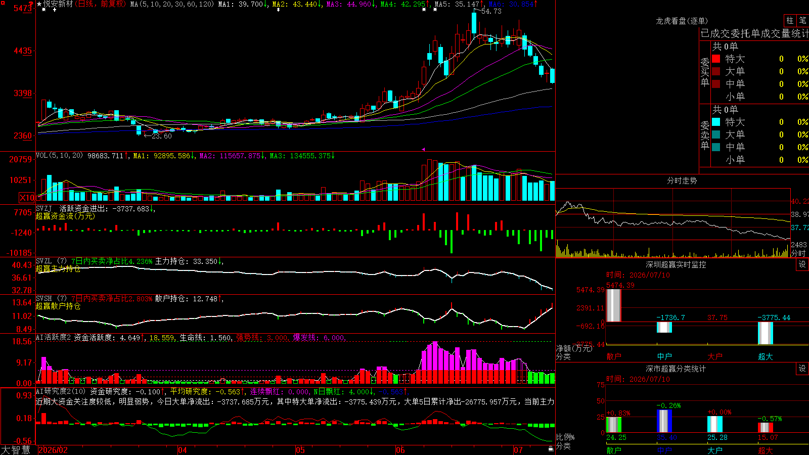Click the 超赢散户持仓 label
Image resolution: width=809 pixels, height=455 pixels.
(x=58, y=306)
